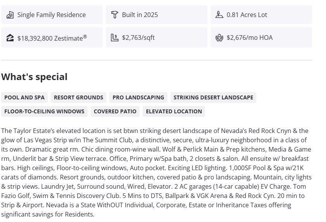
Task: Click the 0.81 Acres Lot text
Action: pyautogui.click(x=247, y=15)
